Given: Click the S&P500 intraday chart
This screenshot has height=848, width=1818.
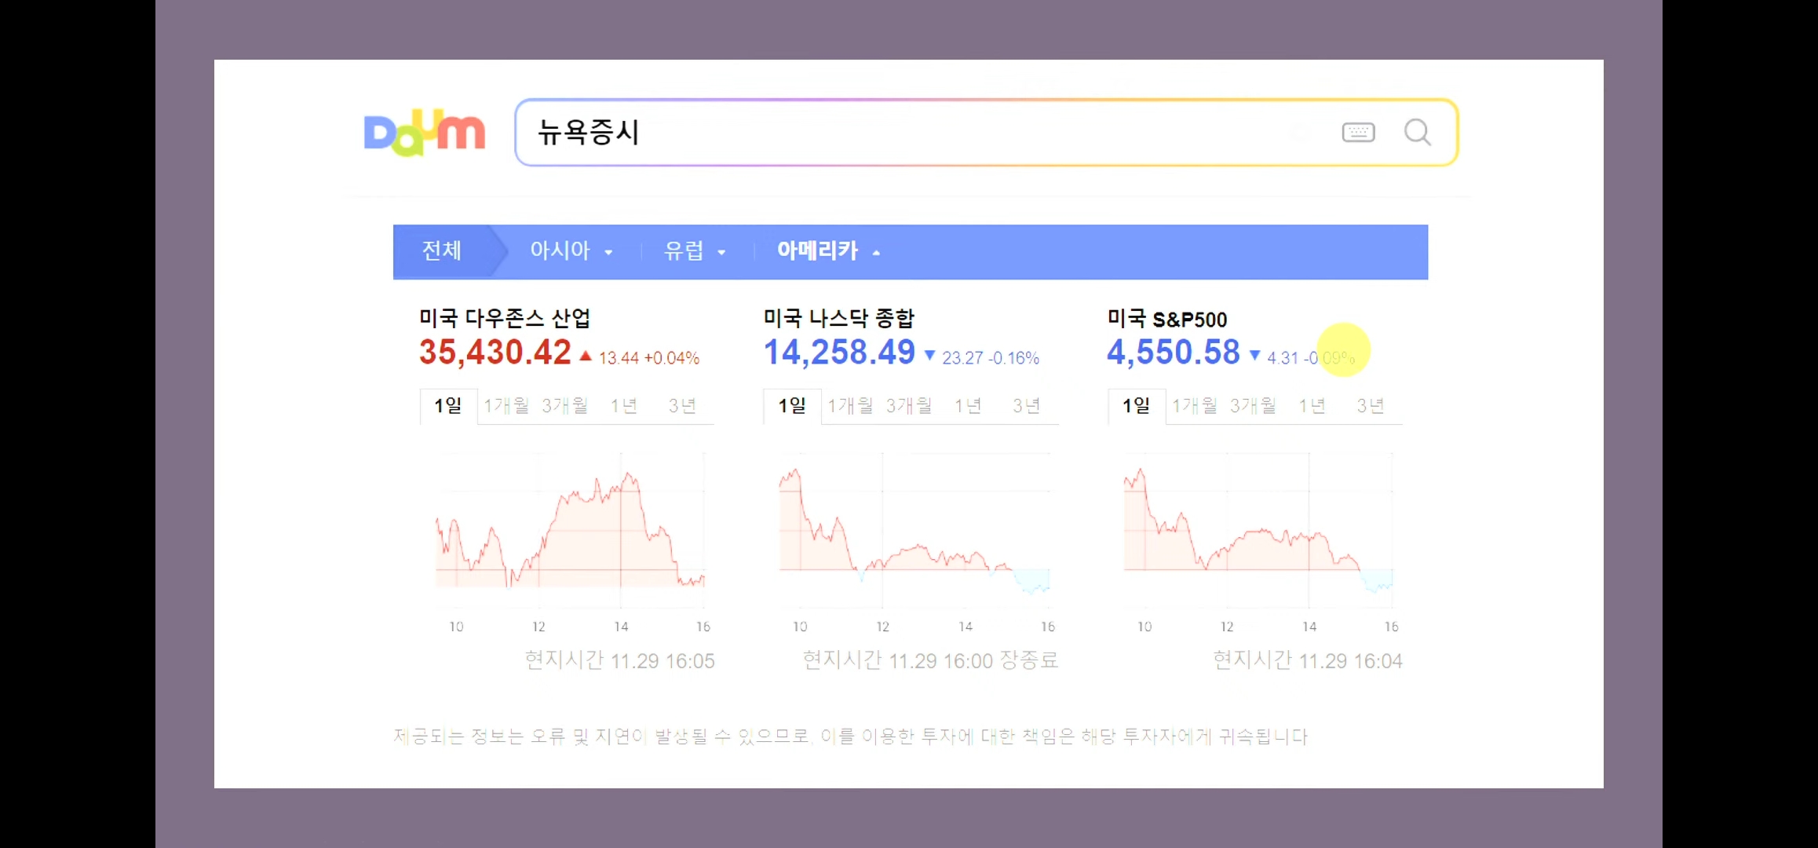Looking at the screenshot, I should click(x=1258, y=530).
